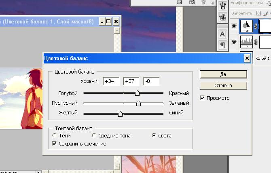Toggle the Сохранить свечение checkbox
Image resolution: width=271 pixels, height=173 pixels.
pyautogui.click(x=54, y=143)
